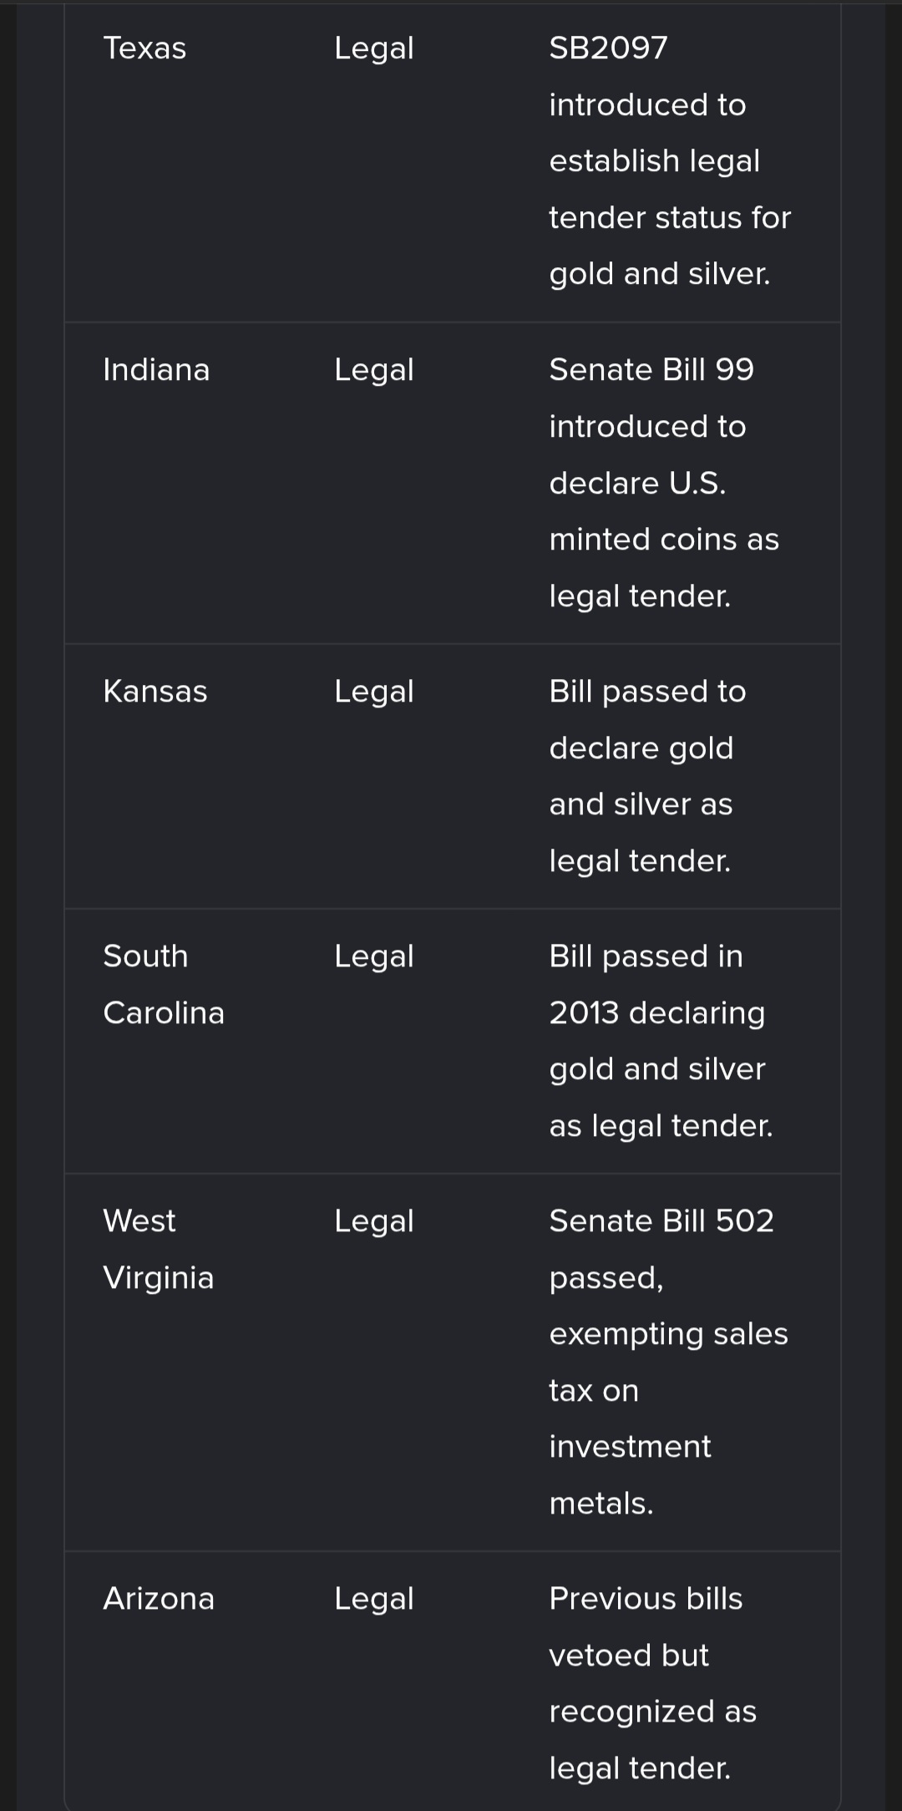Select the Indiana state name cell
Screen dimensions: 902x1811
coord(156,370)
